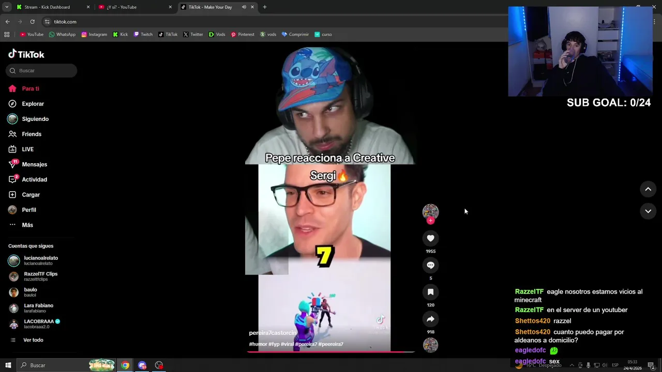Mute the TikTok tab audio icon
This screenshot has width=662, height=372.
pos(244,7)
